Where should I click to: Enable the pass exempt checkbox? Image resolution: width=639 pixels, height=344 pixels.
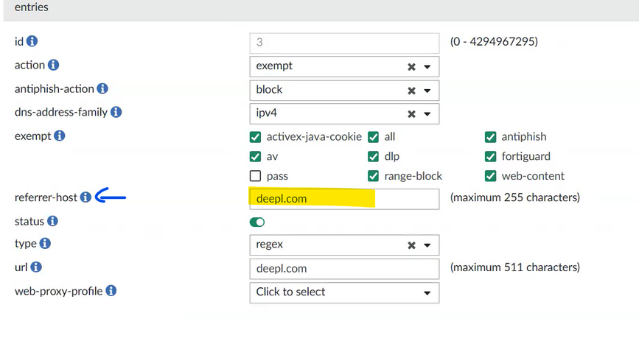[256, 176]
